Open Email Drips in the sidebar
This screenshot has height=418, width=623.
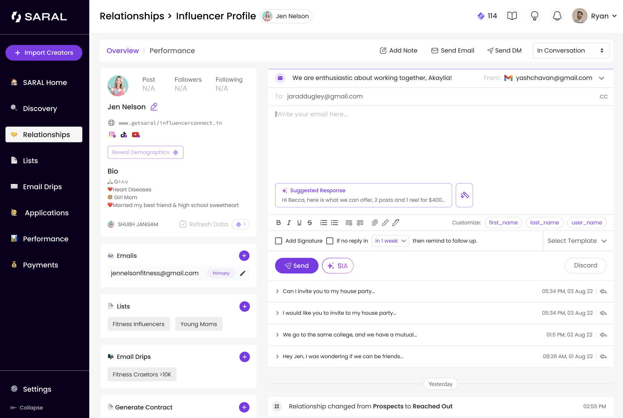[x=42, y=187]
